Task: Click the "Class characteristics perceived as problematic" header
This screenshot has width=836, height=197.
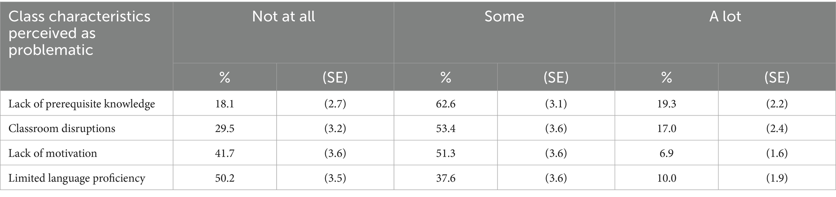Action: click(79, 33)
